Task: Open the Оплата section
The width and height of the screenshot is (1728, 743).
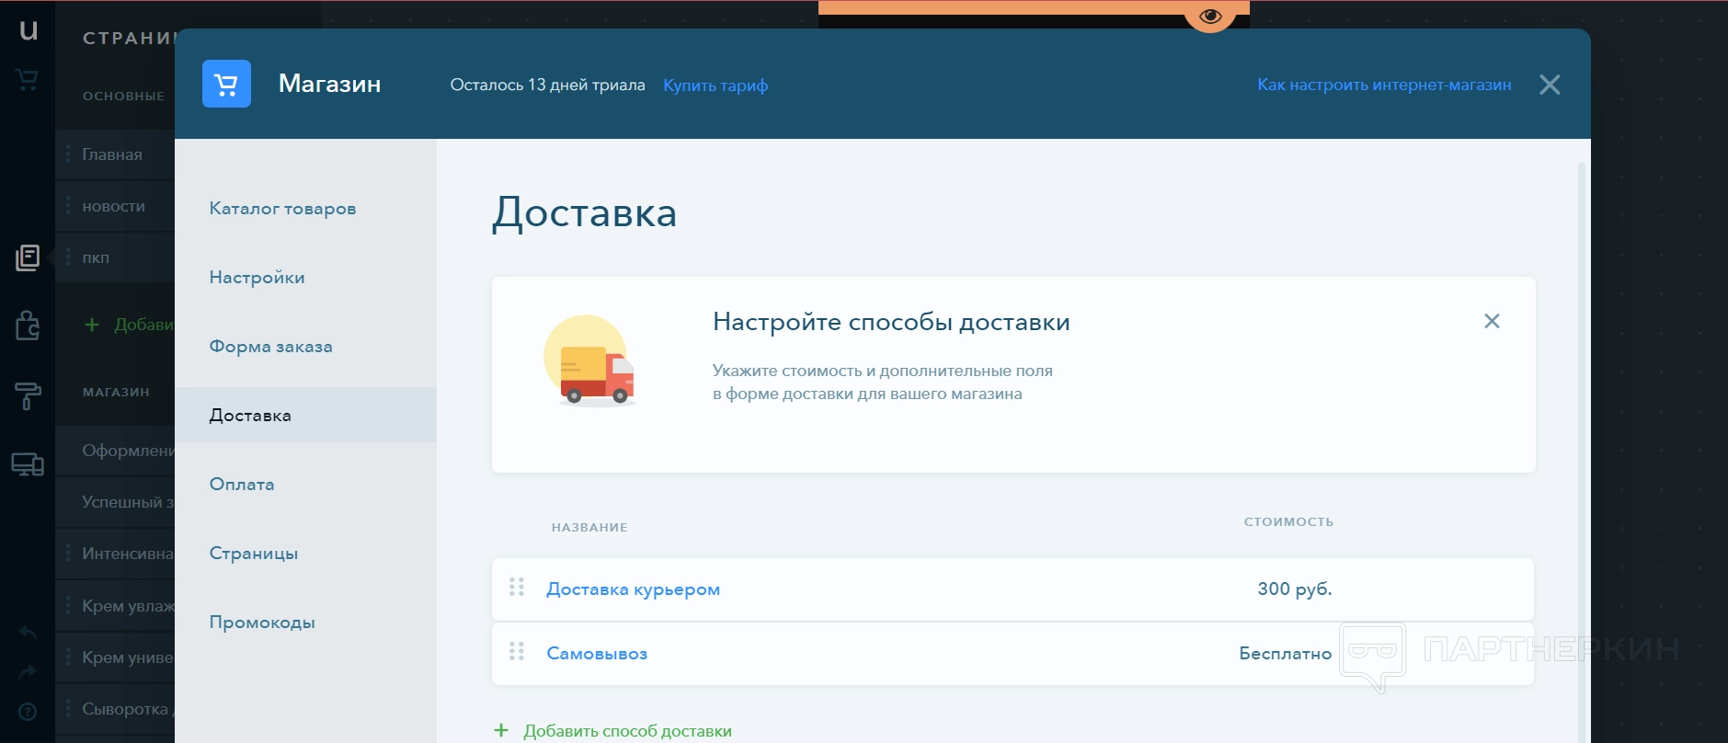Action: pos(242,485)
